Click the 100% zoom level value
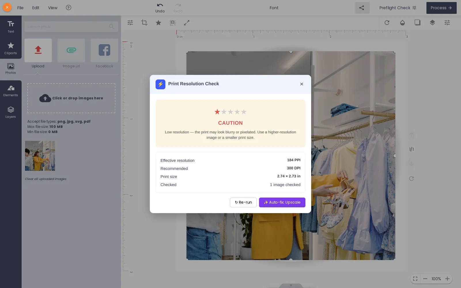Screen dimensions: 461x288 pyautogui.click(x=436, y=279)
